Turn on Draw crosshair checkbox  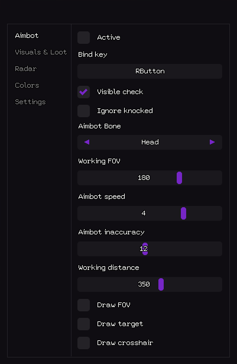84,343
